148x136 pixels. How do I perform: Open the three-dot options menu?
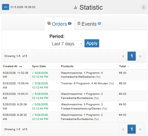pyautogui.click(x=144, y=7)
